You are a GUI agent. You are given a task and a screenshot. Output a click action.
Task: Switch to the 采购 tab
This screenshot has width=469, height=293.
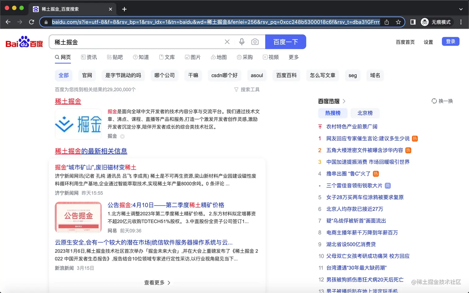click(245, 57)
